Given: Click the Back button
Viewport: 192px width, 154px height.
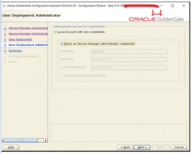Looking at the screenshot, I should coord(125,147).
